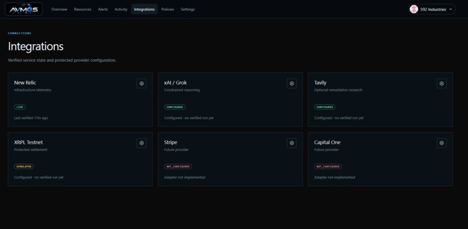Click 'Protected settlement' subtitle
The height and width of the screenshot is (229, 468).
click(x=30, y=149)
